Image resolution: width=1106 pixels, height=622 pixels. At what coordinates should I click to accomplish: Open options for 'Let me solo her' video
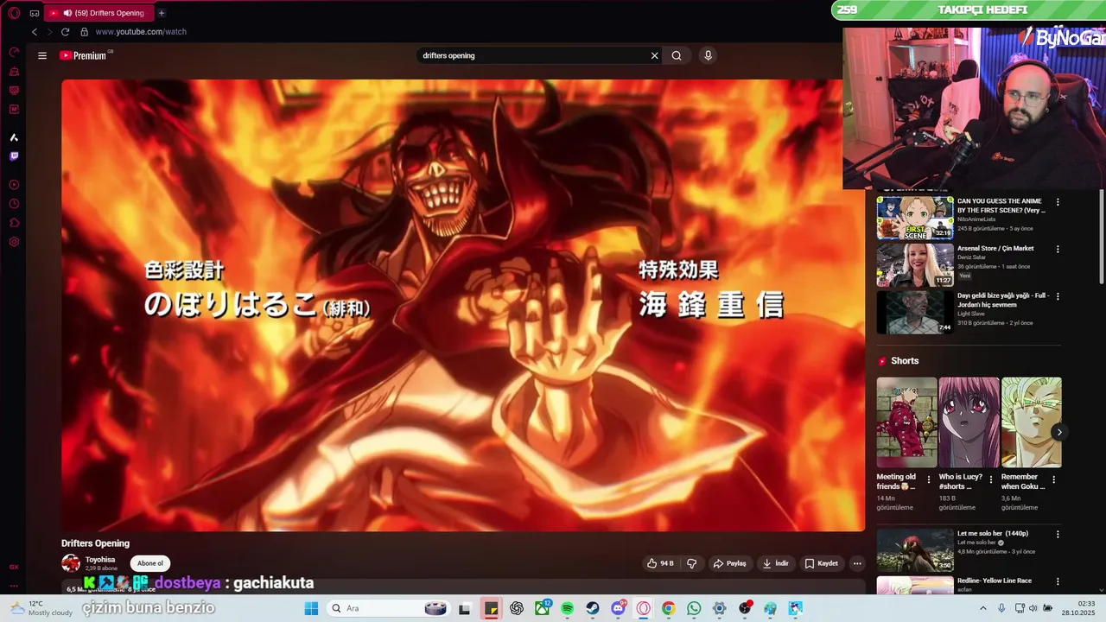(x=1058, y=535)
